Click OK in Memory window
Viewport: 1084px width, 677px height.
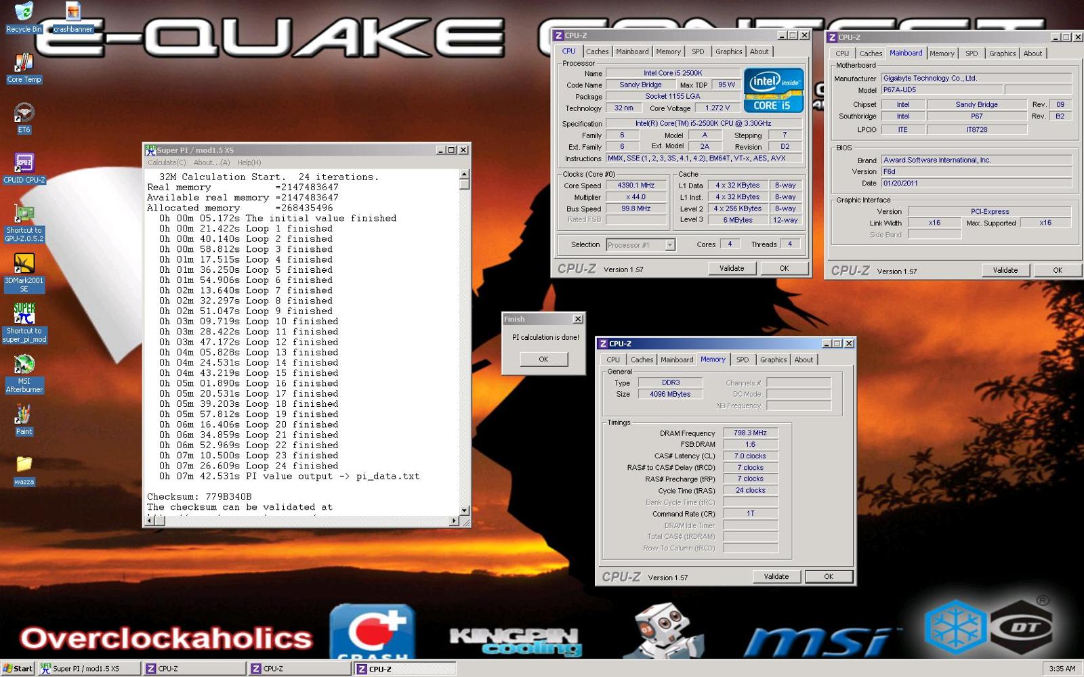pos(829,576)
